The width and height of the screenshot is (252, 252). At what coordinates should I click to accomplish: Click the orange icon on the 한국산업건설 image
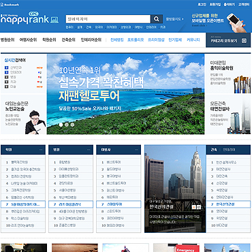[x=193, y=207]
